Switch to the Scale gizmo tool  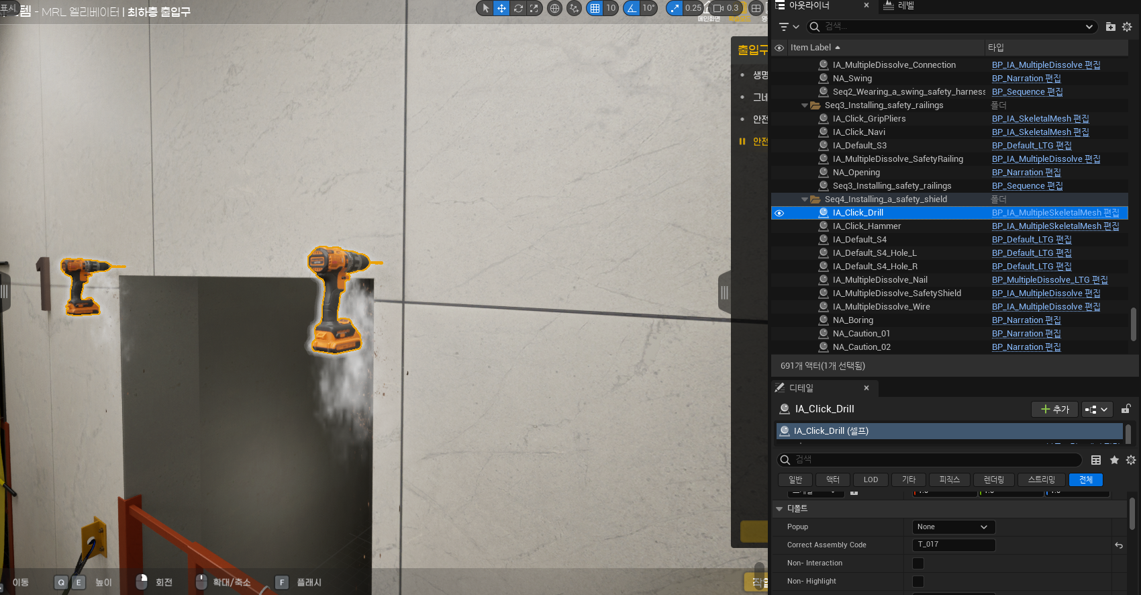point(534,8)
